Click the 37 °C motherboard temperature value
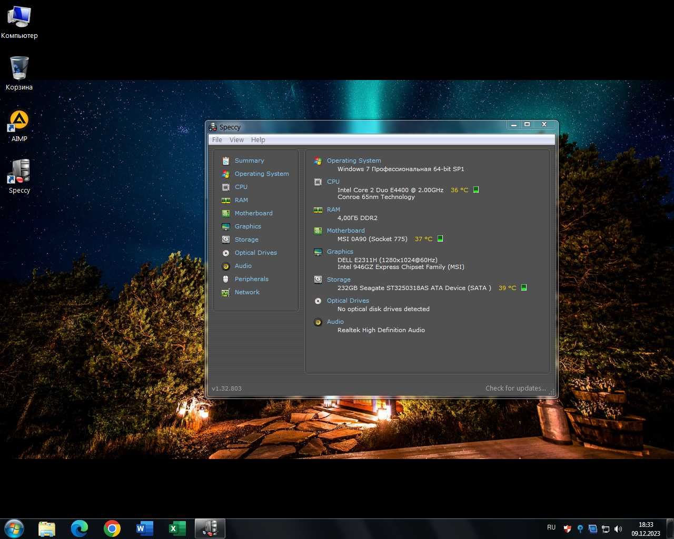 point(423,239)
